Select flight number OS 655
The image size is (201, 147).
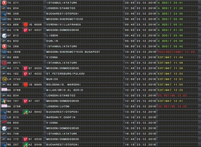click(13, 123)
